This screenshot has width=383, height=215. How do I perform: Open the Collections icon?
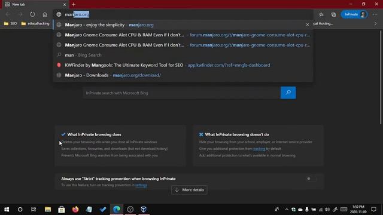point(333,14)
